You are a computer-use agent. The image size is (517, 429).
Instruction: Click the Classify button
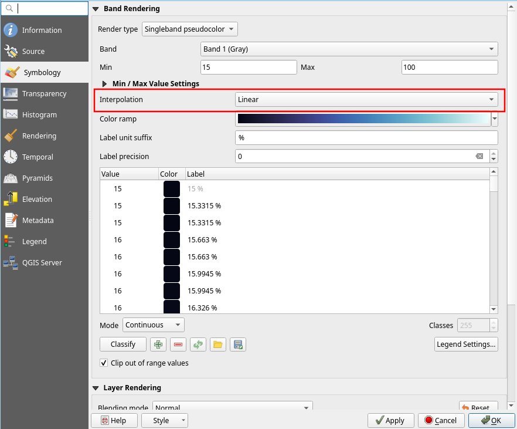[123, 344]
